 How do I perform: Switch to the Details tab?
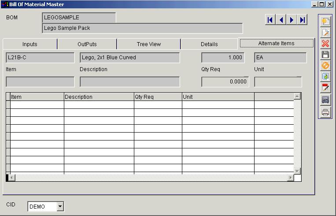coord(209,44)
